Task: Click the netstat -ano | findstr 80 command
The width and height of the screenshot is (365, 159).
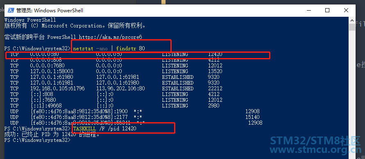Action: coord(109,49)
